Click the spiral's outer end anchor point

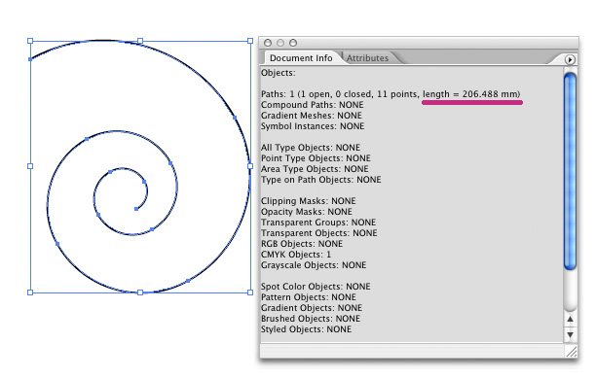(30, 59)
